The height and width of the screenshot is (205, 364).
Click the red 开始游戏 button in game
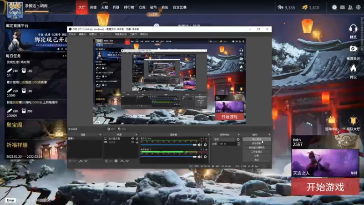coord(325,187)
